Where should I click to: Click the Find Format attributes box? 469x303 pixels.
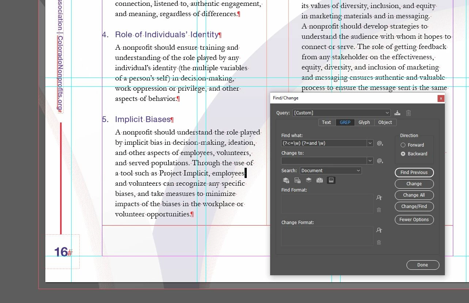coord(327,204)
